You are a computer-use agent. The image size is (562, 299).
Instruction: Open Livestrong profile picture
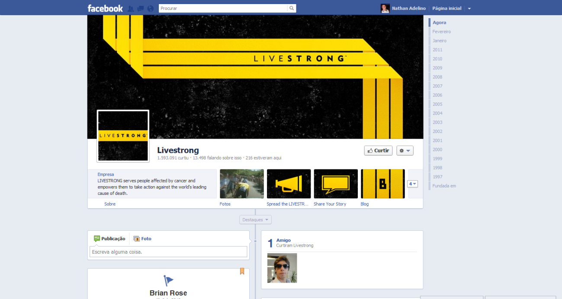coord(123,136)
